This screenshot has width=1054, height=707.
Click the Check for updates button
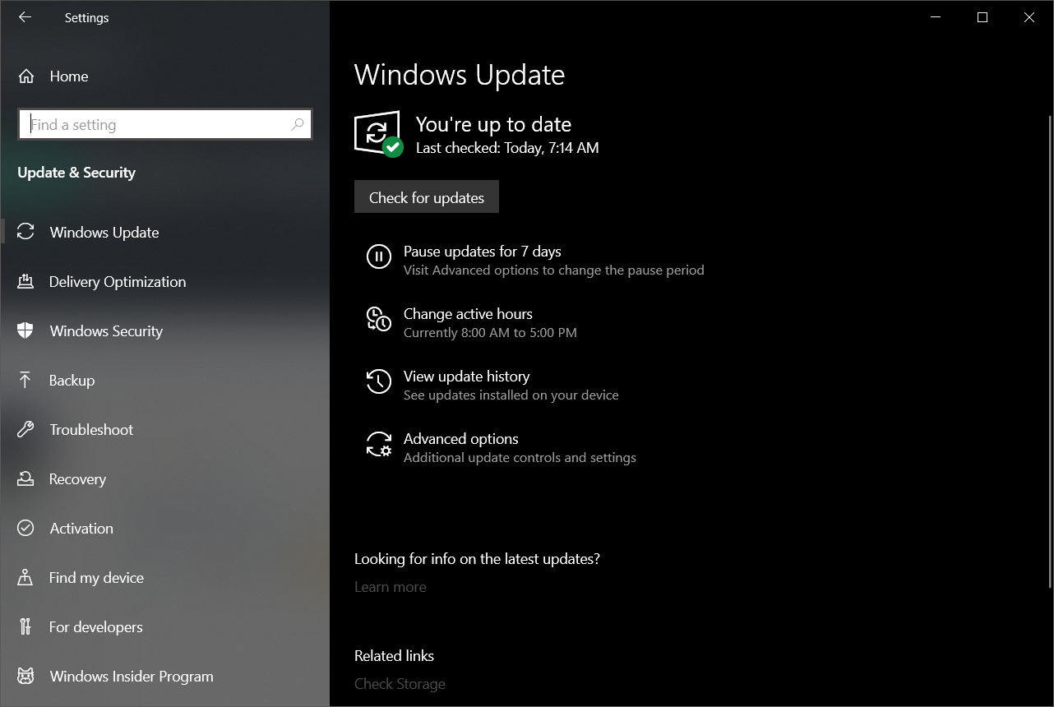pyautogui.click(x=427, y=197)
